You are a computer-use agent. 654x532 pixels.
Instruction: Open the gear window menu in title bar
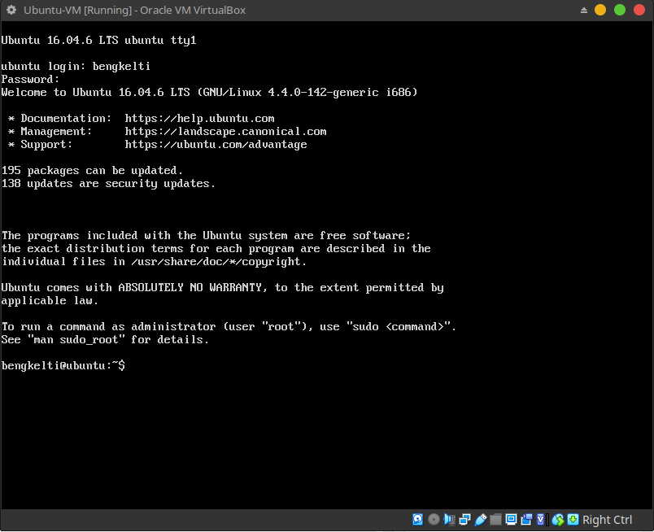coord(11,10)
